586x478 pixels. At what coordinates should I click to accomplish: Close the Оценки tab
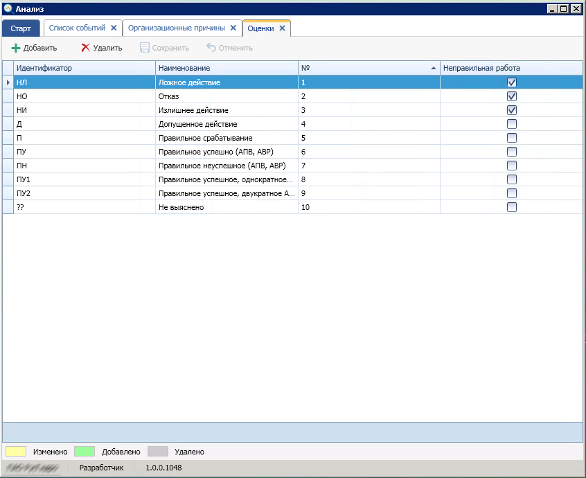click(282, 28)
